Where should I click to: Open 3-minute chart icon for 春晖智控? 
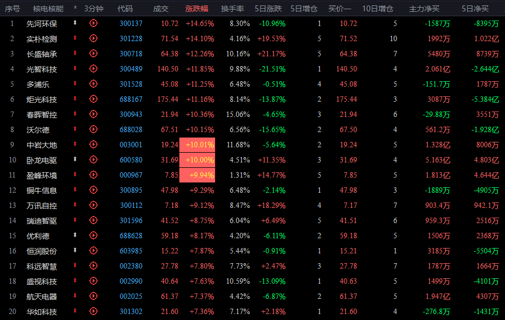tap(93, 114)
